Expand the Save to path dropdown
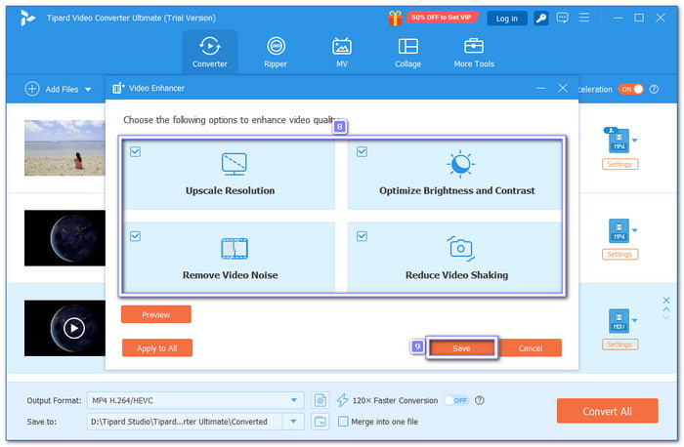The width and height of the screenshot is (684, 447). tap(291, 422)
